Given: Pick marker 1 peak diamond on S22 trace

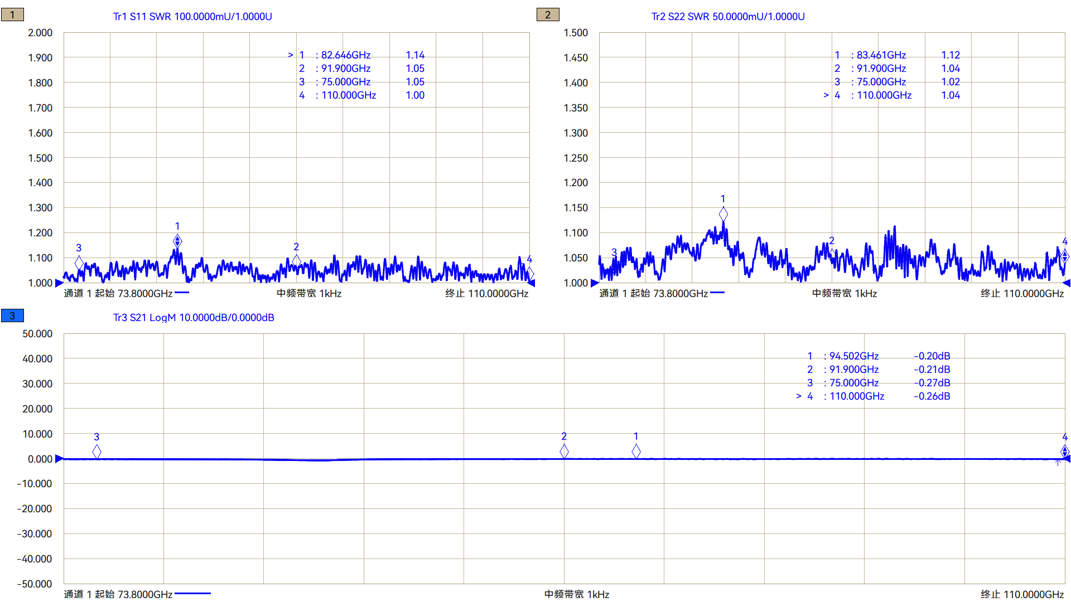Looking at the screenshot, I should [723, 213].
